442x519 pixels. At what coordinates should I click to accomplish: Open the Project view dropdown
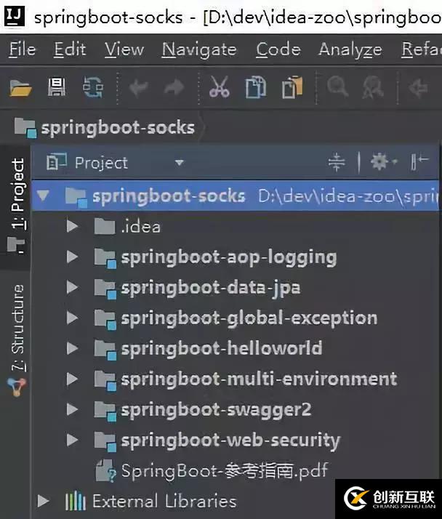[178, 163]
